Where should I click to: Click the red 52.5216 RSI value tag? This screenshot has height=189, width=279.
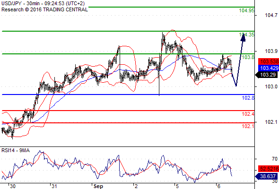coord(269,169)
